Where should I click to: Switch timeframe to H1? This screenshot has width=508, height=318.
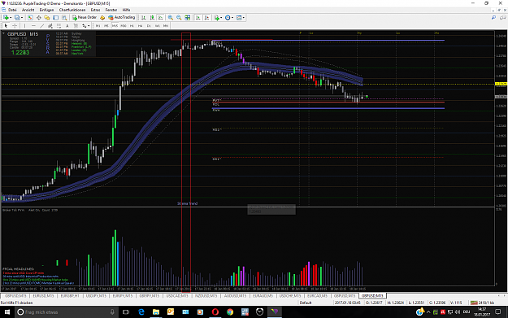[132, 25]
